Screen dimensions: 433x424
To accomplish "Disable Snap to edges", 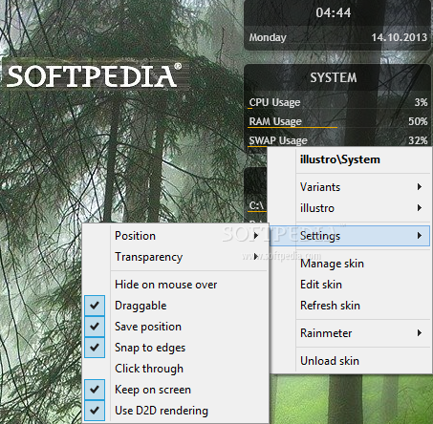I will 175,348.
